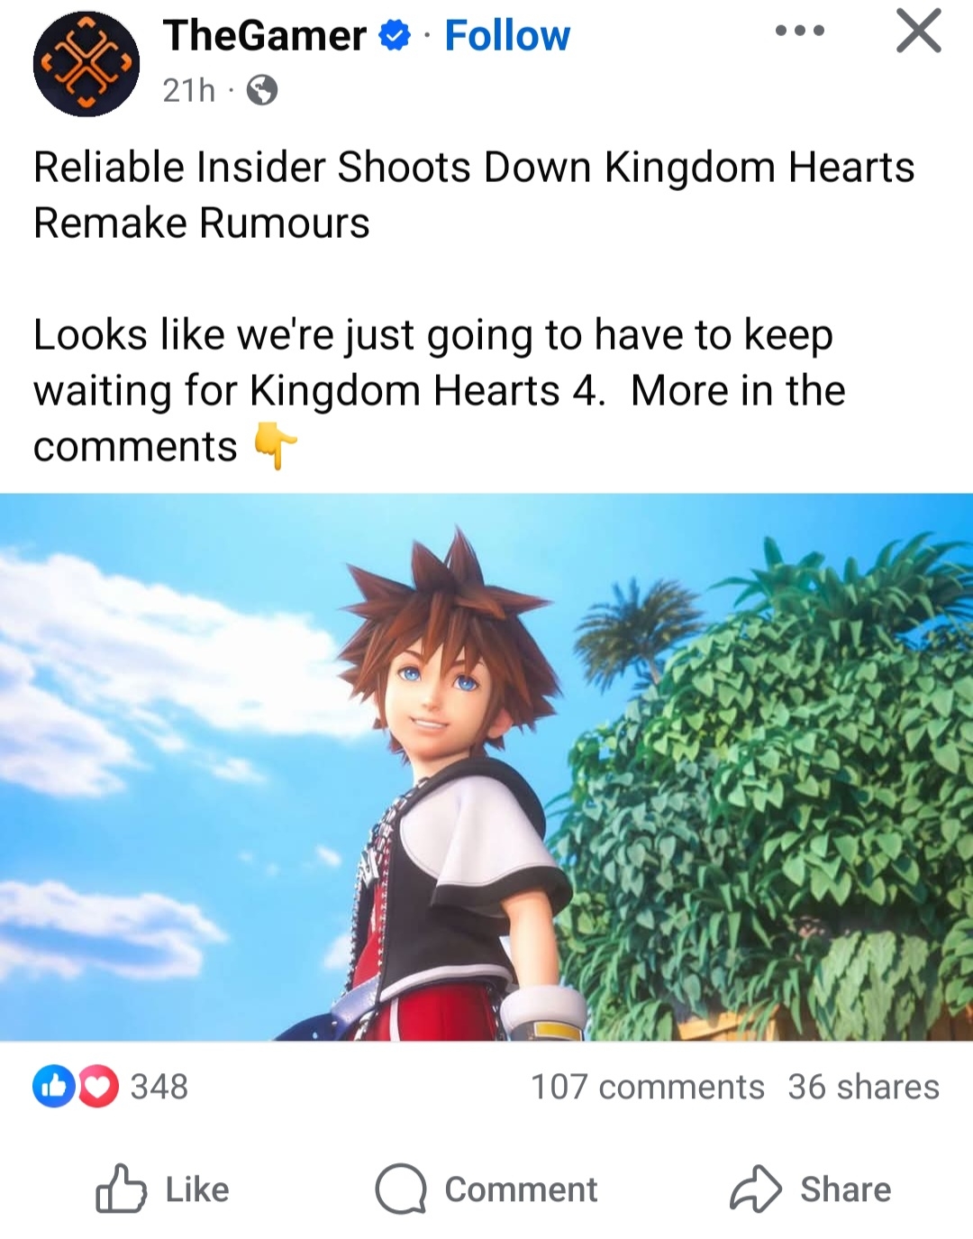Toggle Like on this post

tap(162, 1189)
